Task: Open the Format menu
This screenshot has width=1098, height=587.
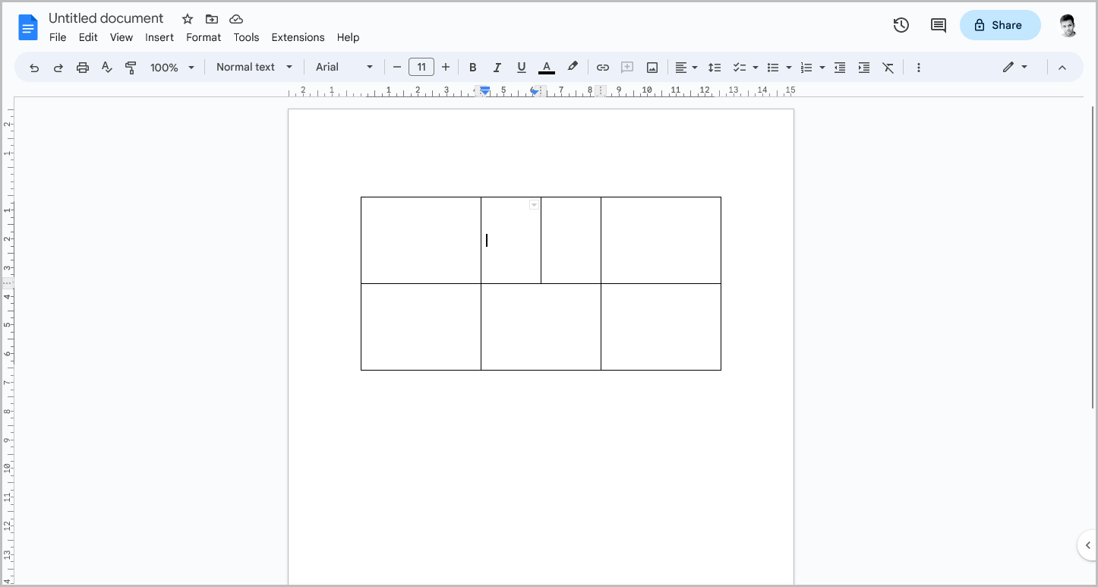Action: click(204, 37)
